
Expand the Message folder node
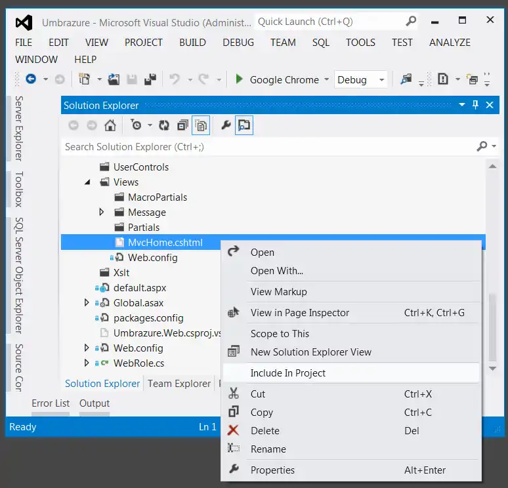(x=102, y=212)
